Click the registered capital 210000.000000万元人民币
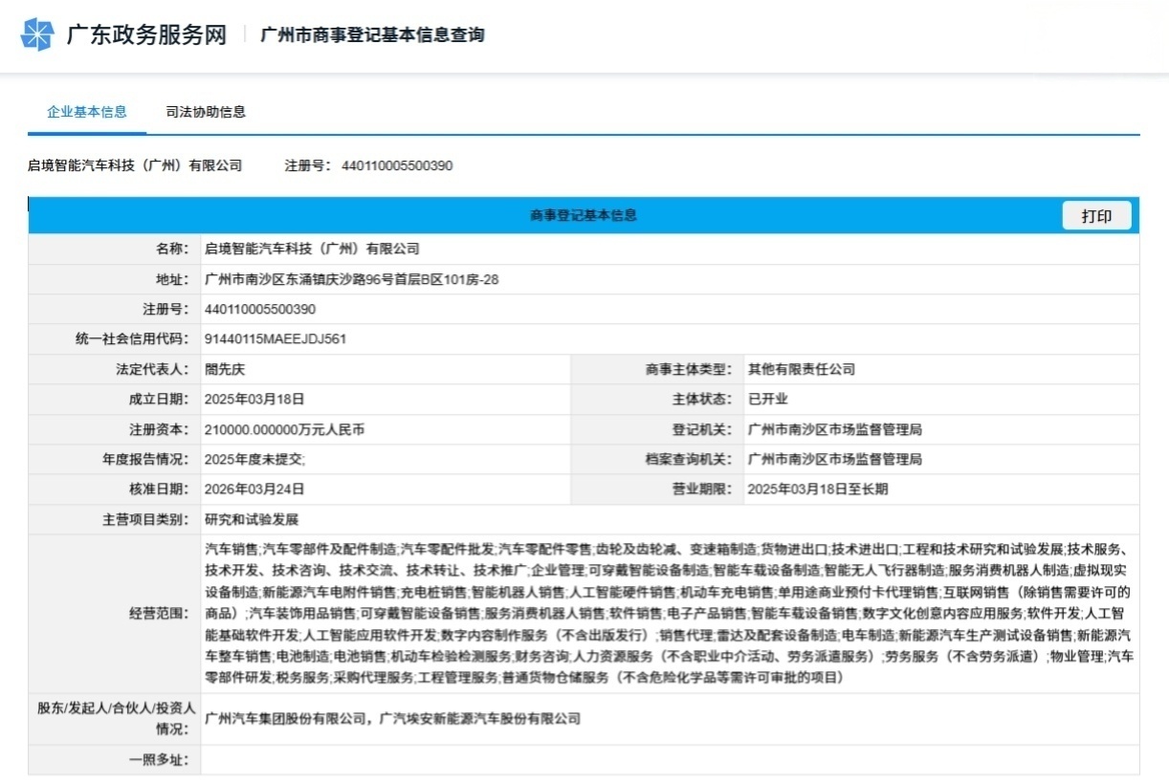The image size is (1169, 783). (284, 429)
